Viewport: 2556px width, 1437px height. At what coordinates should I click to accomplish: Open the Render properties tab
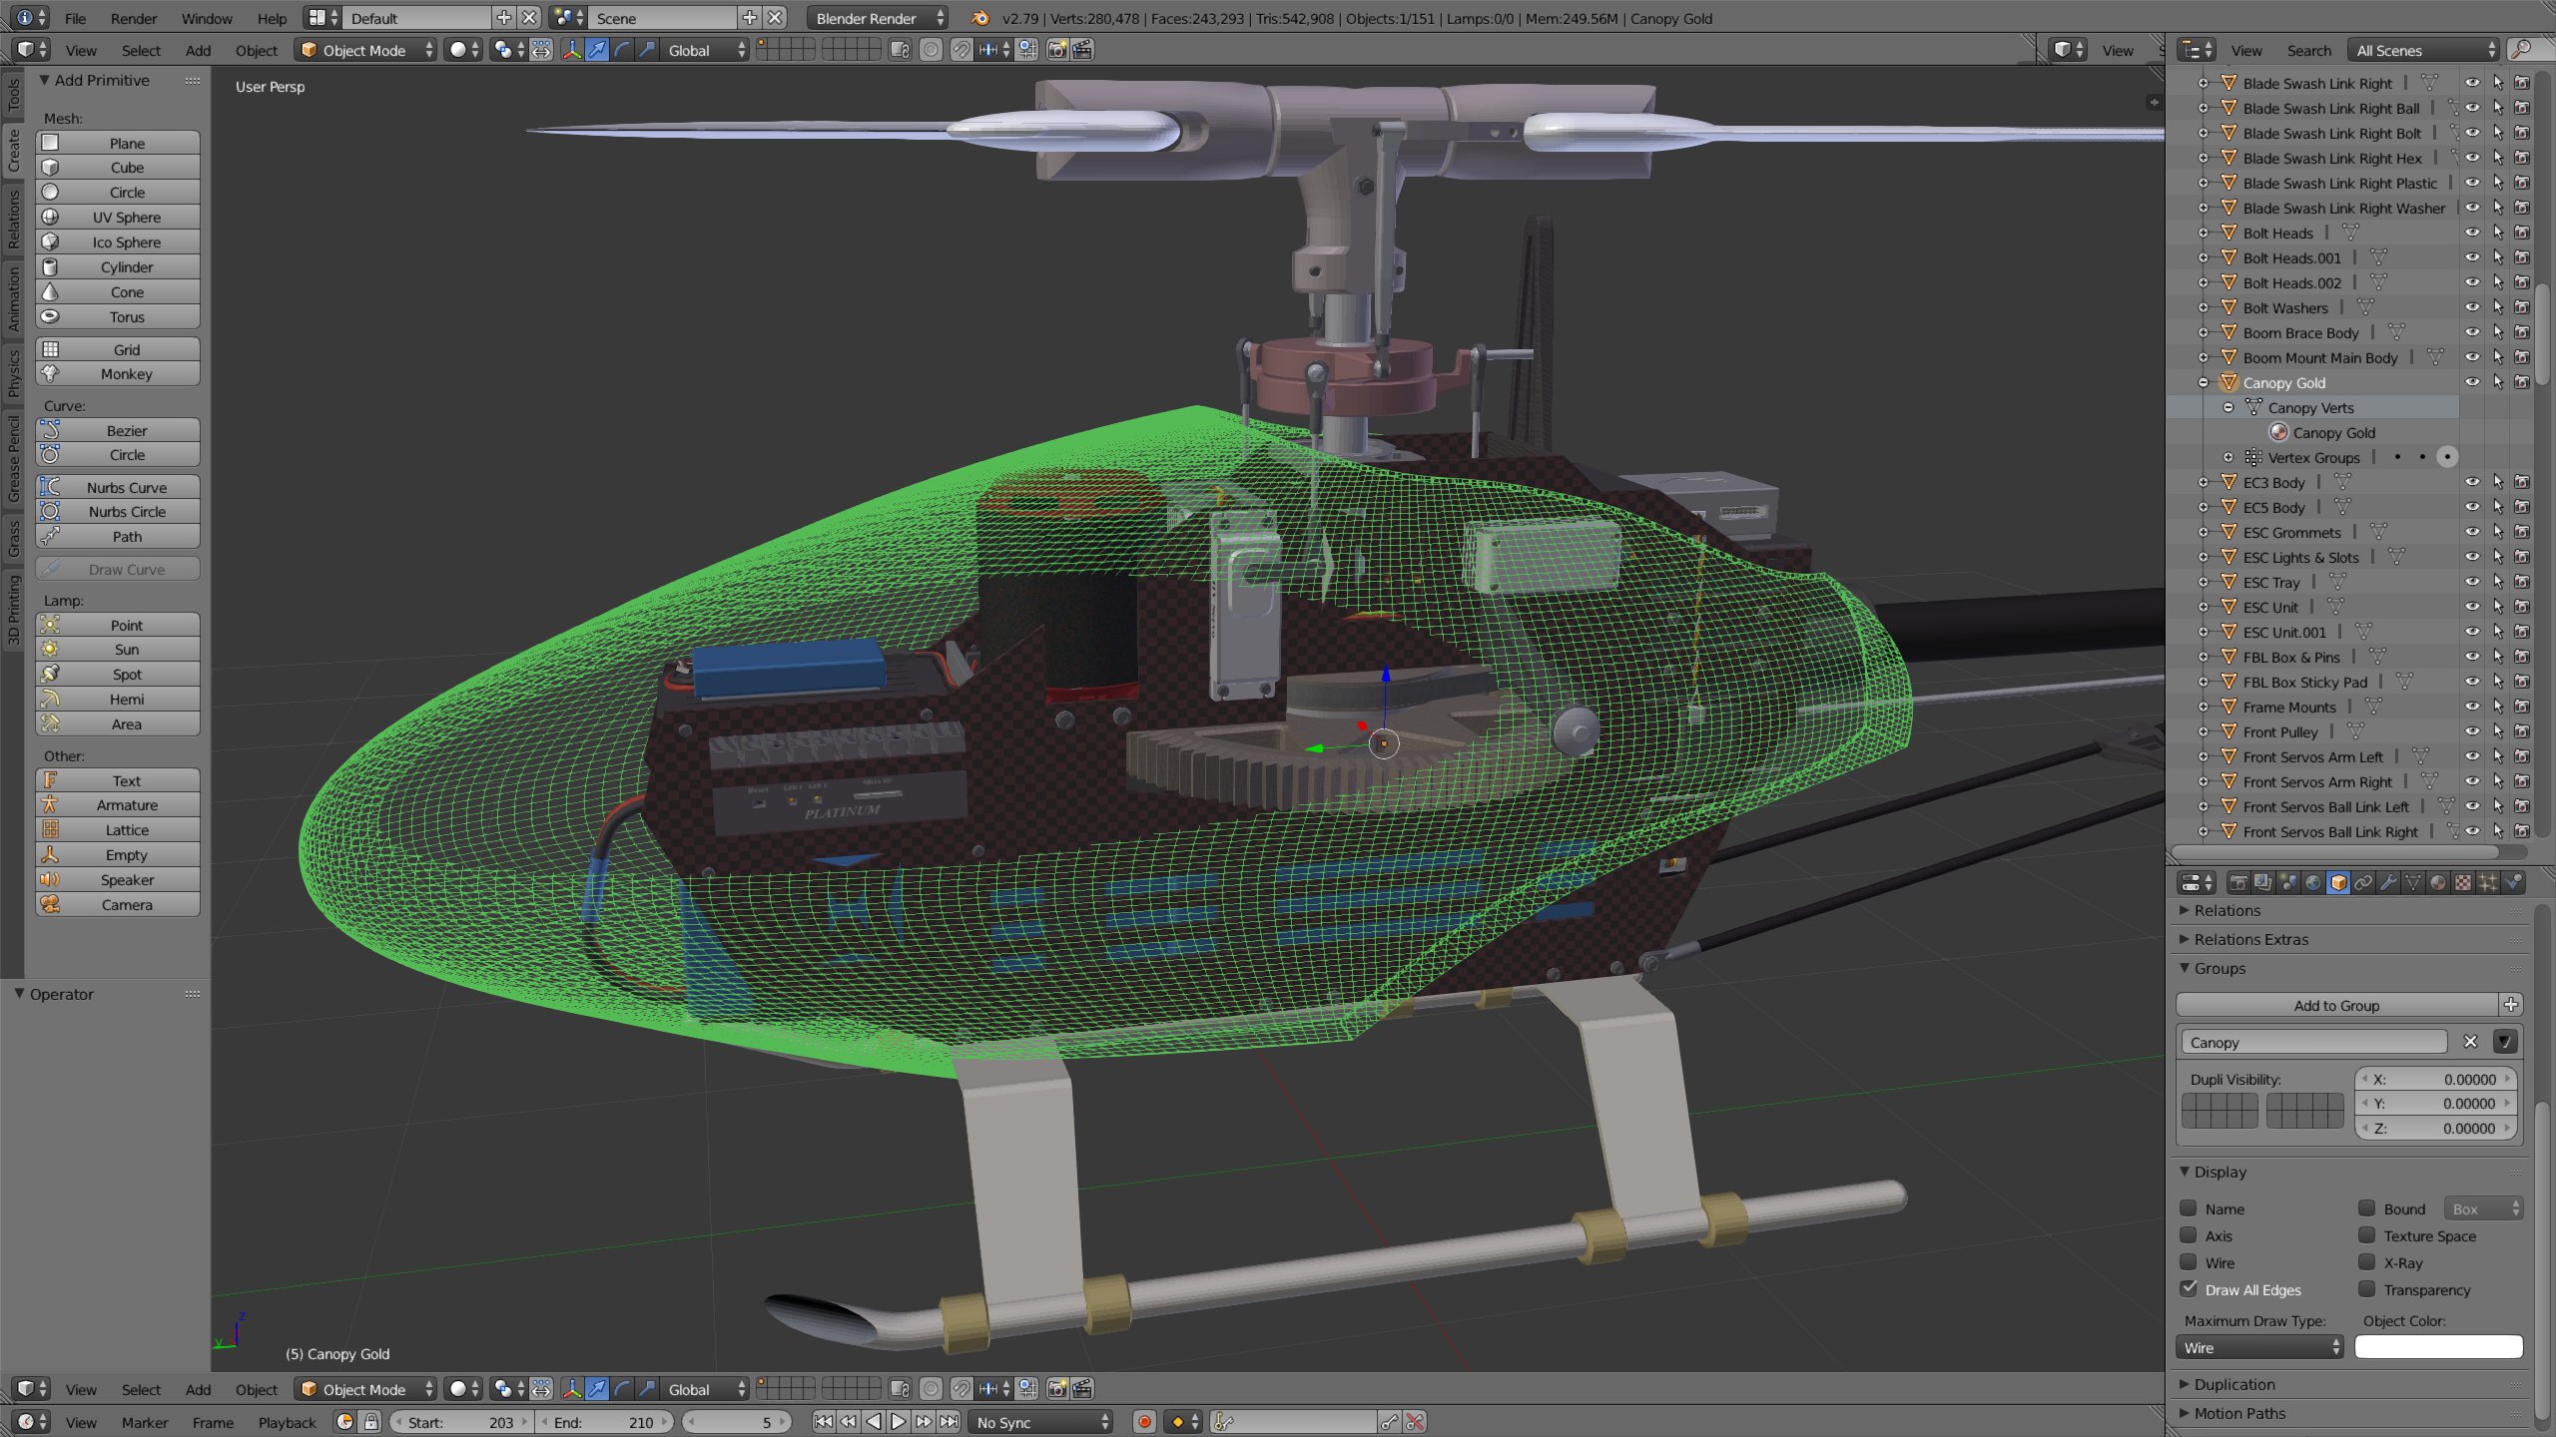click(x=2239, y=883)
